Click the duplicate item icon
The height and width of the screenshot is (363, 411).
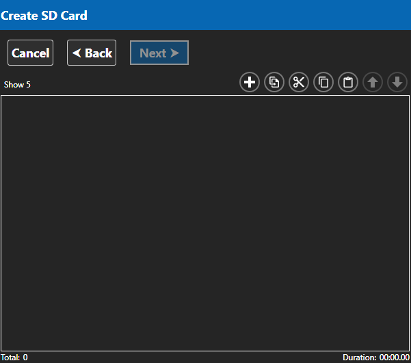tap(274, 82)
